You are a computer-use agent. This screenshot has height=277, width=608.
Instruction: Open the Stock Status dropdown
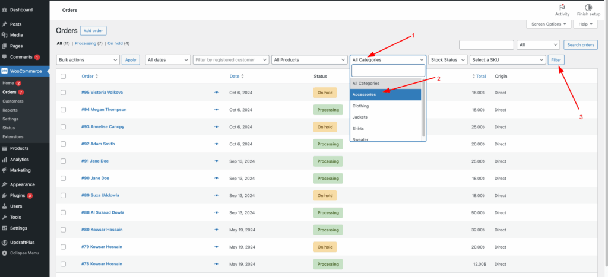[x=448, y=60]
